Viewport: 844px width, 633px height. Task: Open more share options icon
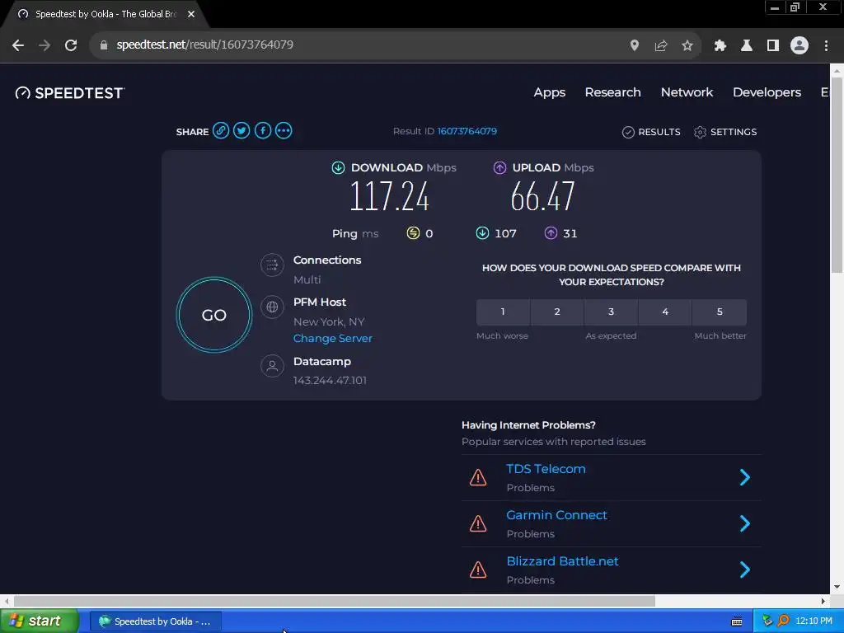coord(284,131)
